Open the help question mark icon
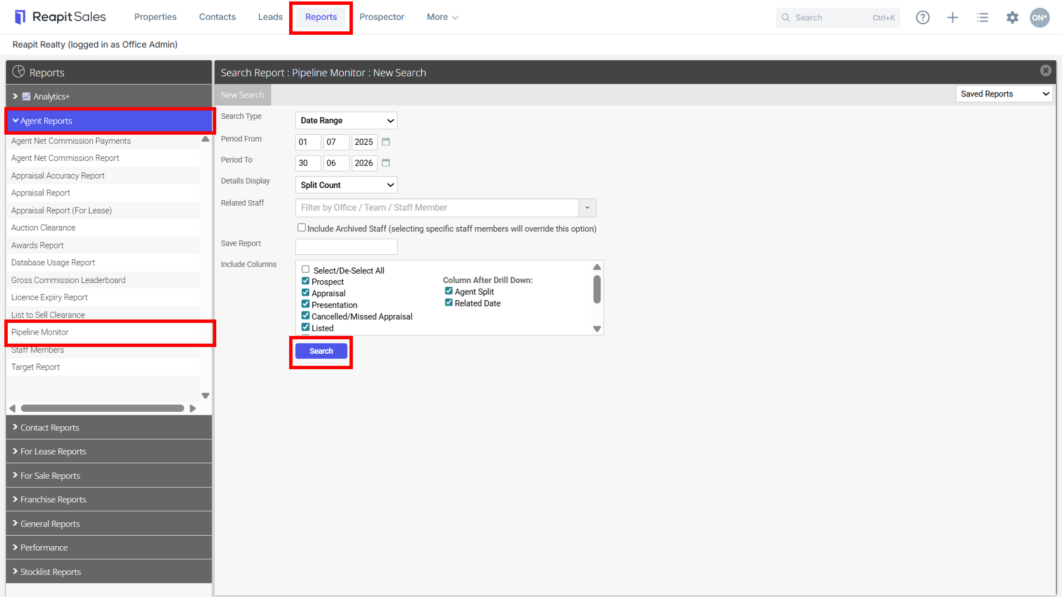 pos(922,17)
